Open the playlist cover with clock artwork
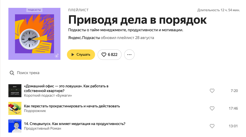 (x=34, y=34)
